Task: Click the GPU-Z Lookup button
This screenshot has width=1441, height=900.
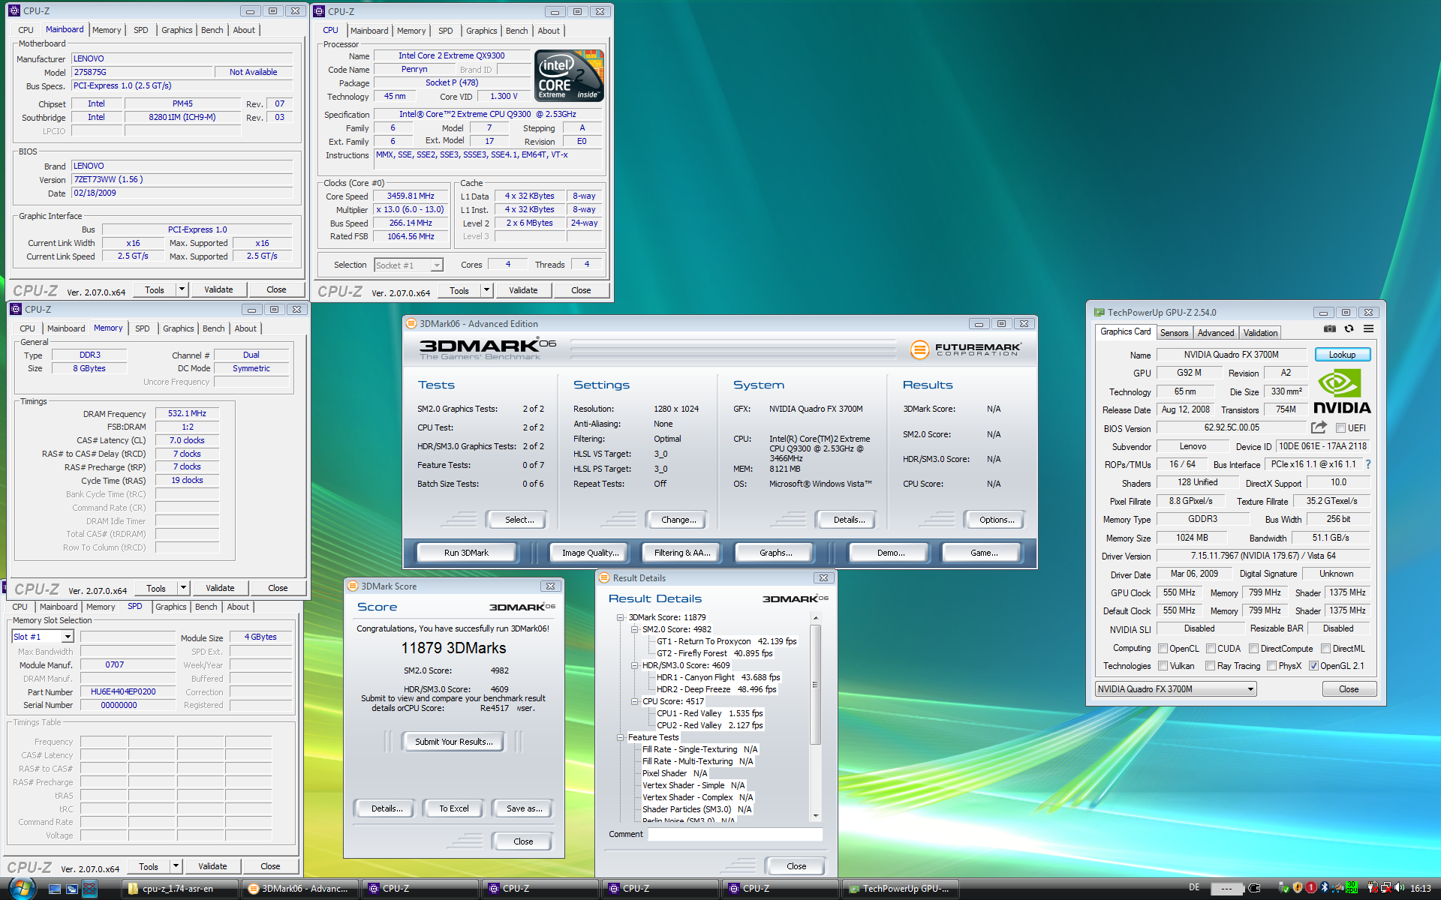Action: [x=1342, y=355]
